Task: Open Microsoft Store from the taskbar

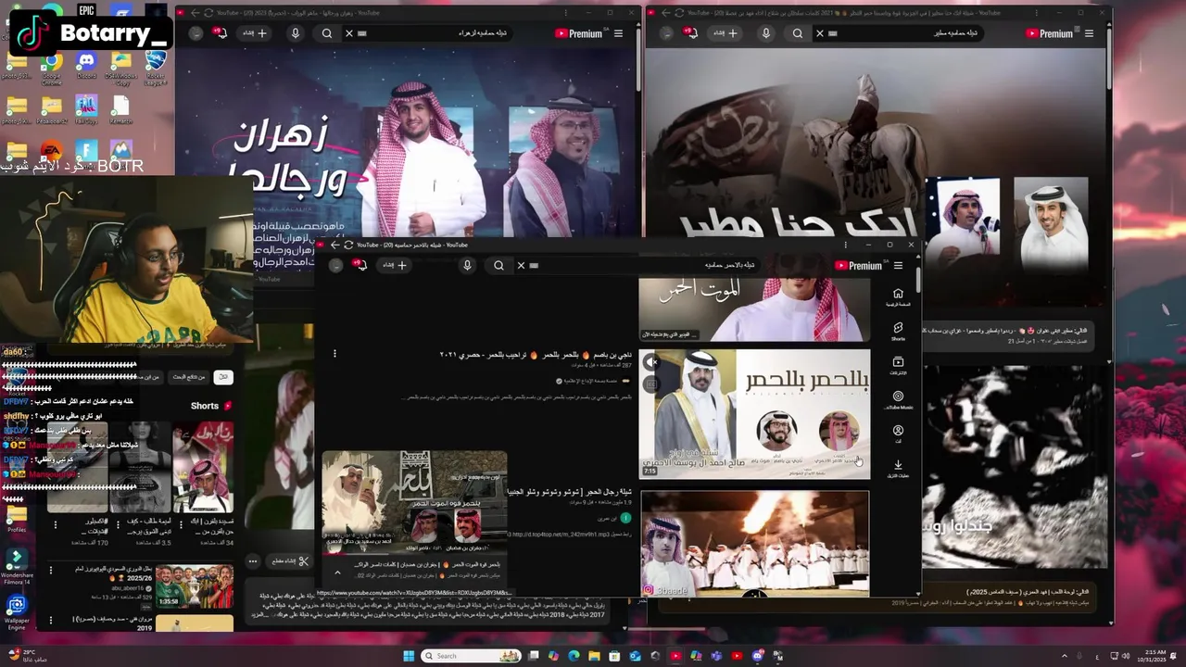Action: pyautogui.click(x=614, y=656)
